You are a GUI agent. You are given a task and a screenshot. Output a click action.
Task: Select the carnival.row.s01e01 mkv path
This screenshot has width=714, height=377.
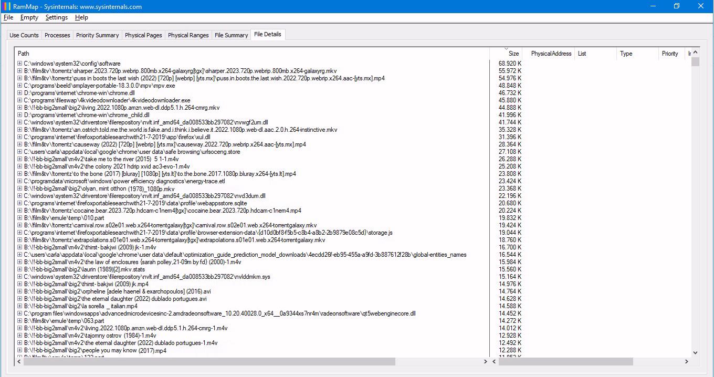point(170,225)
